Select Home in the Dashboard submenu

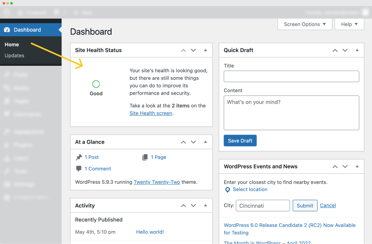12,45
